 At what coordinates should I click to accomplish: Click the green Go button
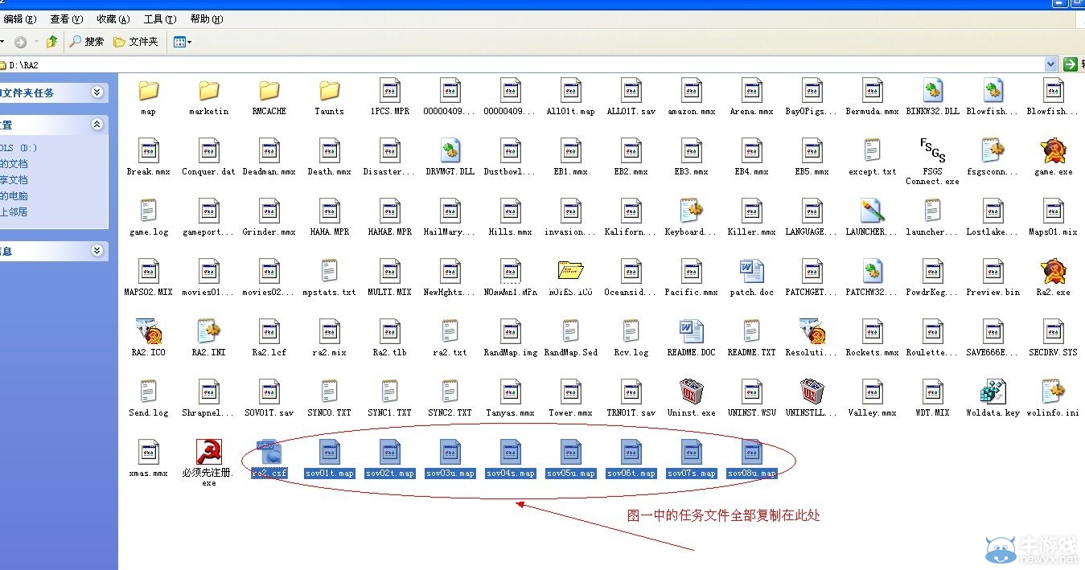tap(1071, 64)
